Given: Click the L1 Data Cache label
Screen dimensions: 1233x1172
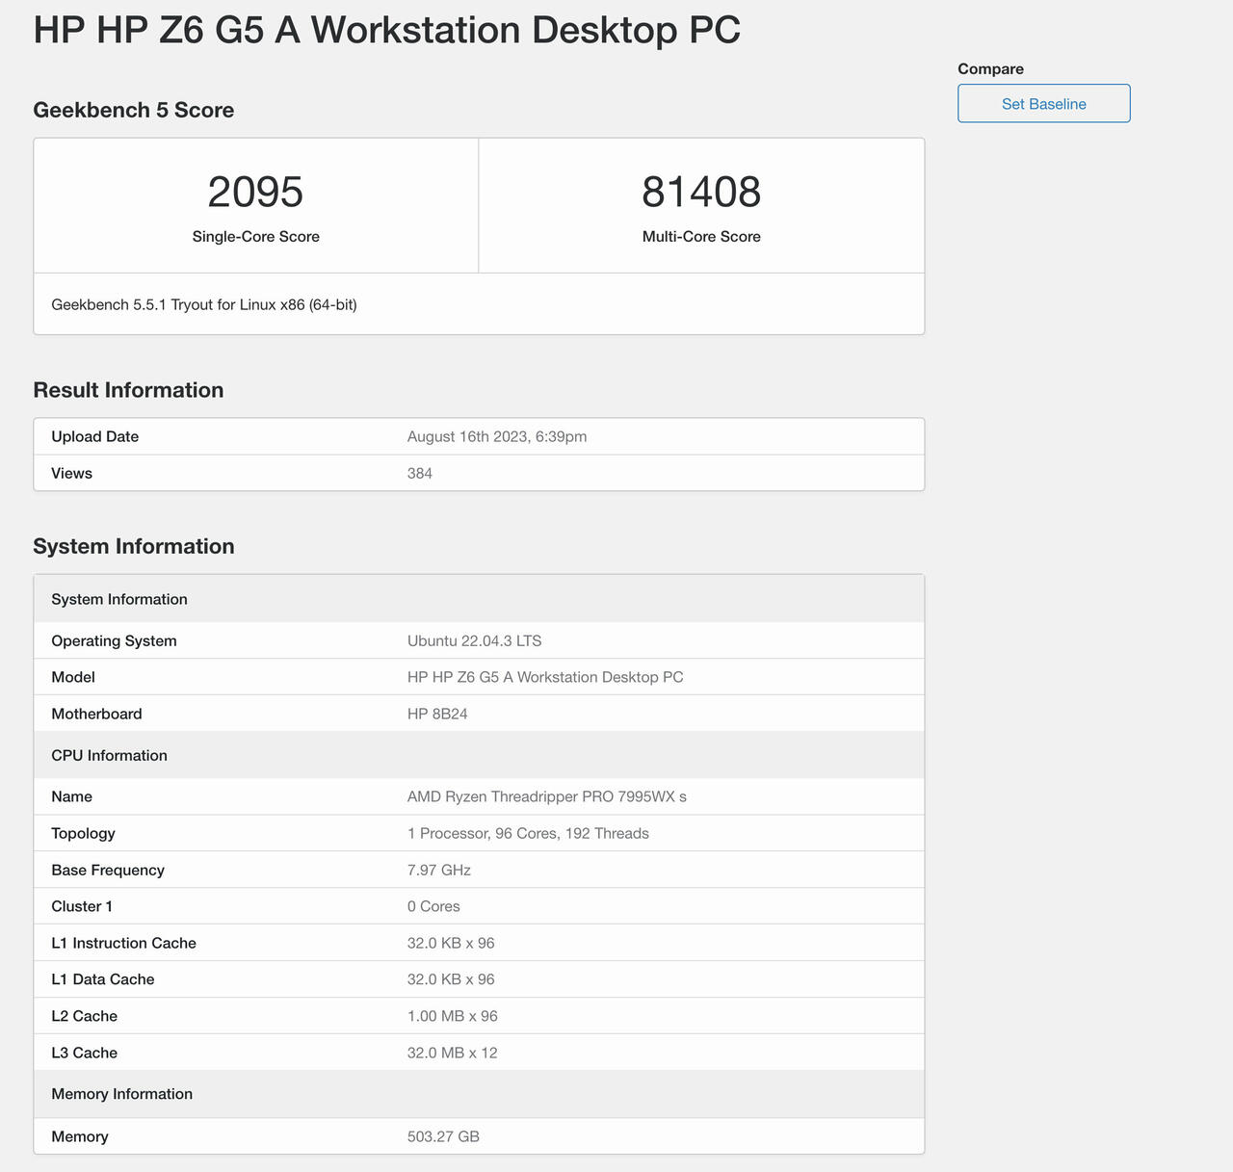Looking at the screenshot, I should pos(103,979).
